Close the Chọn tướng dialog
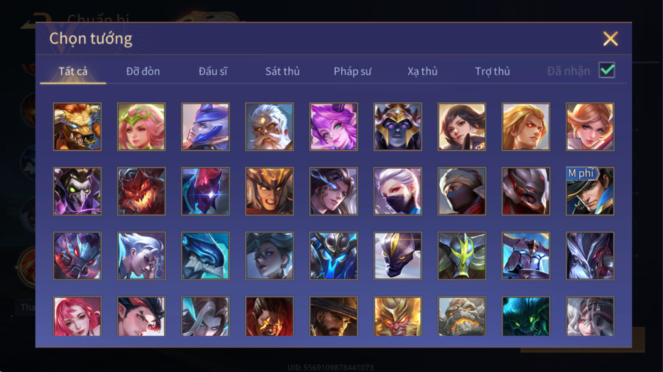The image size is (663, 372). [x=610, y=39]
